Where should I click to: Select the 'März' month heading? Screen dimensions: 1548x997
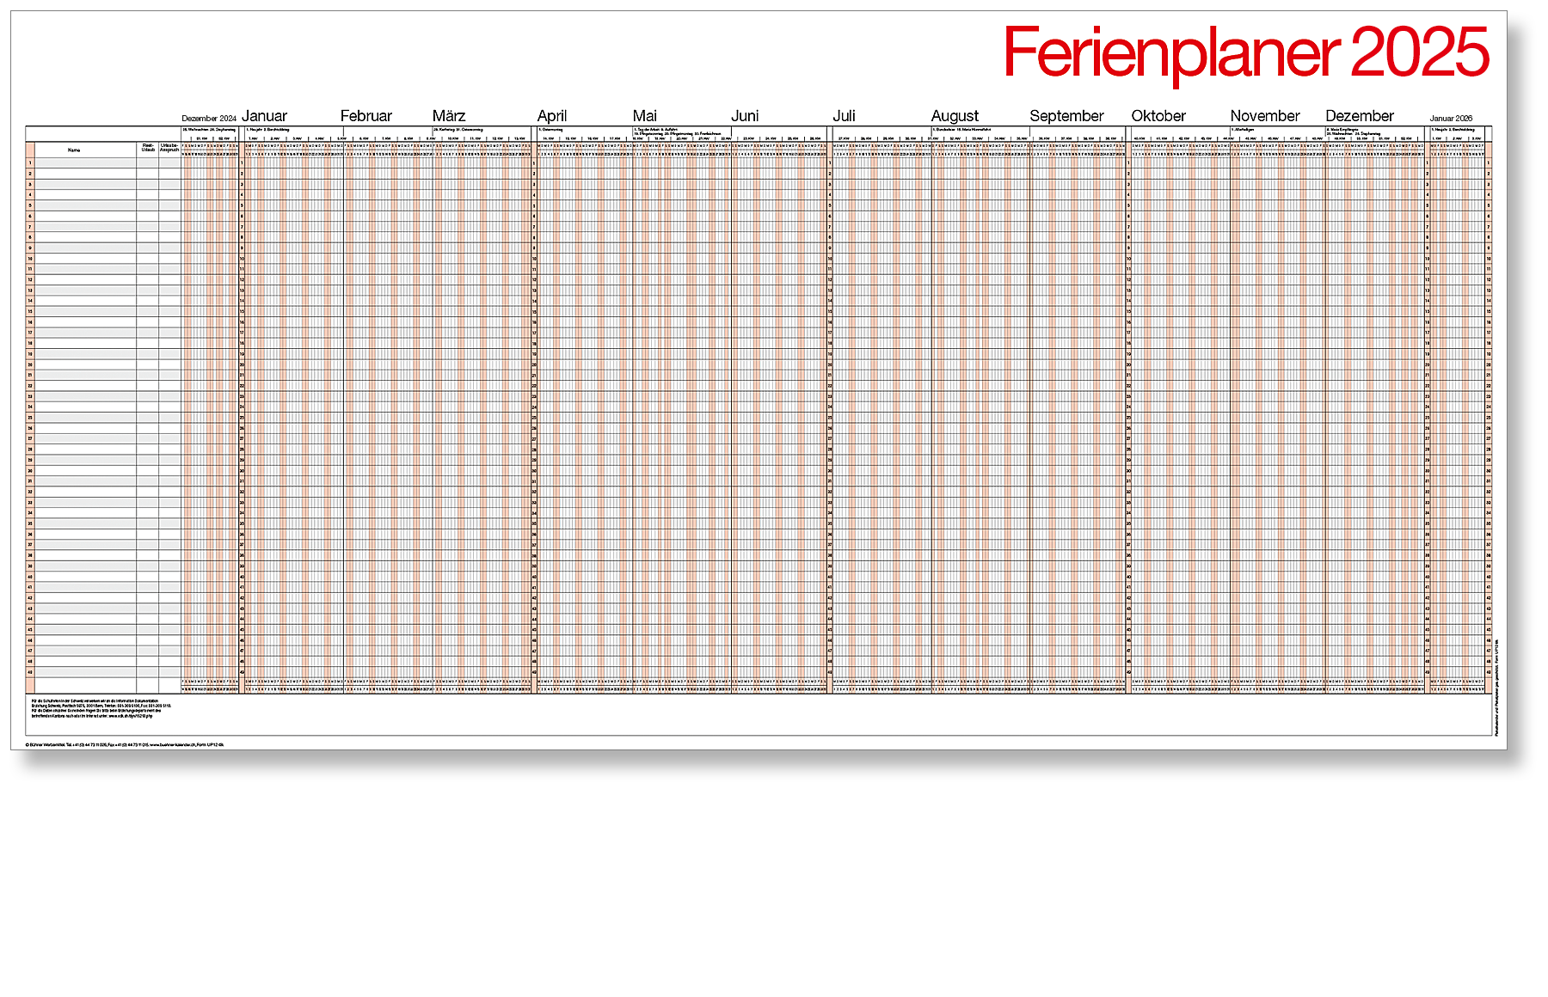(x=449, y=116)
